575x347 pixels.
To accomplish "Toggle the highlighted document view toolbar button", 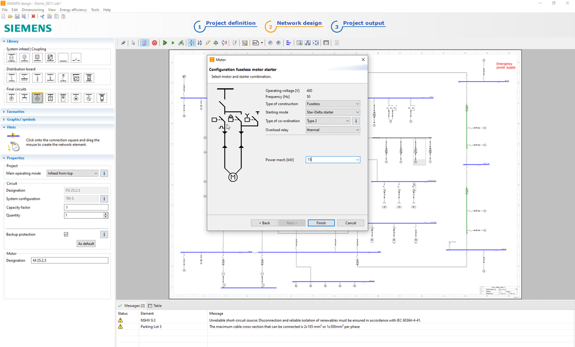I will pyautogui.click(x=145, y=43).
